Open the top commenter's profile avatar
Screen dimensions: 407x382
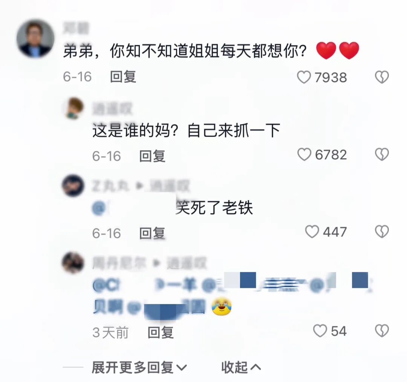[35, 38]
